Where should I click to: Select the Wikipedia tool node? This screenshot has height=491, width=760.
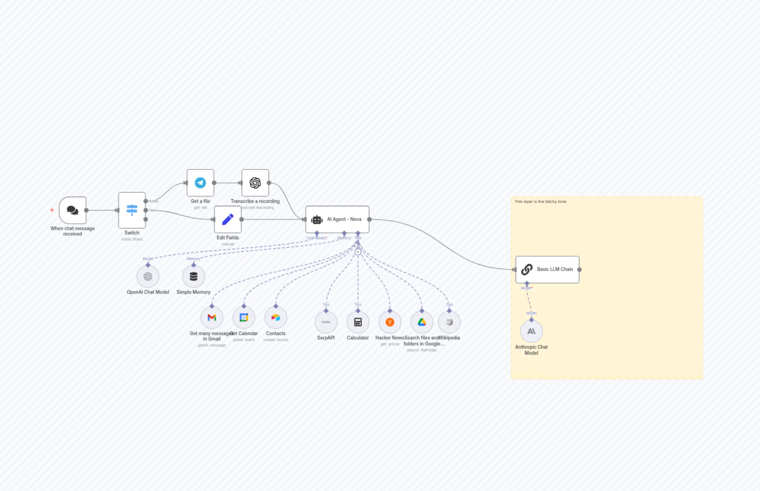click(449, 322)
